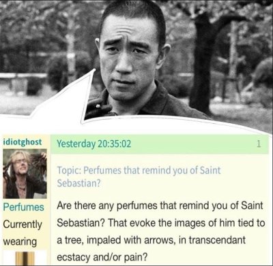273x266 pixels.
Task: Click the word "Currently" in the sidebar
Action: (23, 225)
